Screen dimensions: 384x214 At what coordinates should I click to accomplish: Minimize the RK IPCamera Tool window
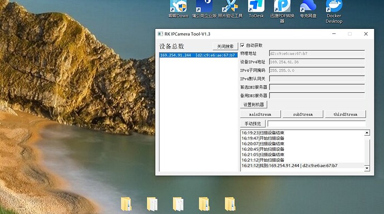pos(334,34)
